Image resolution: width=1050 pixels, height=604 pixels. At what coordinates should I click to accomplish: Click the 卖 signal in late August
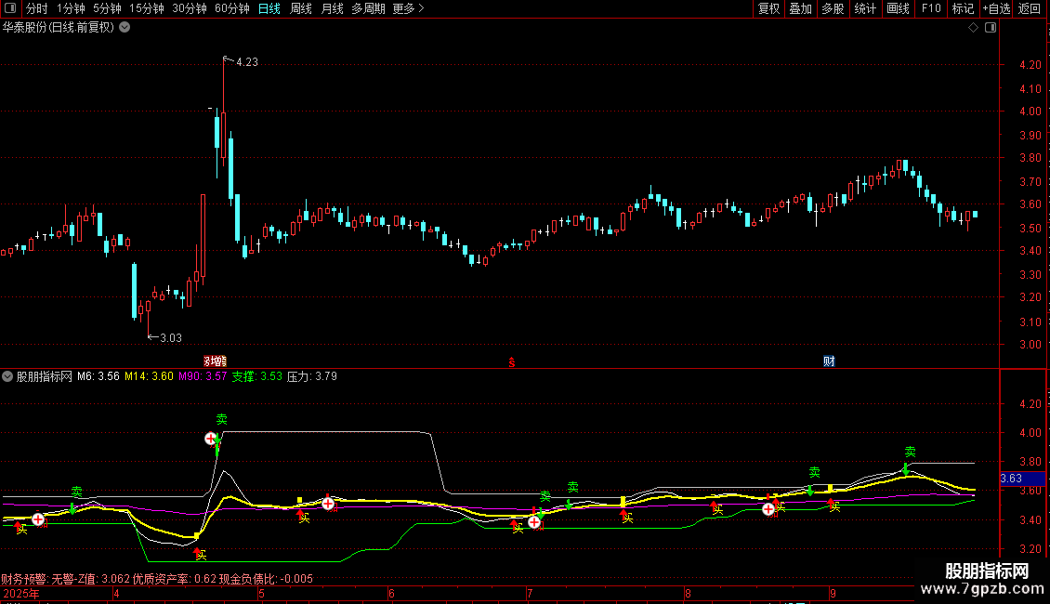point(814,472)
